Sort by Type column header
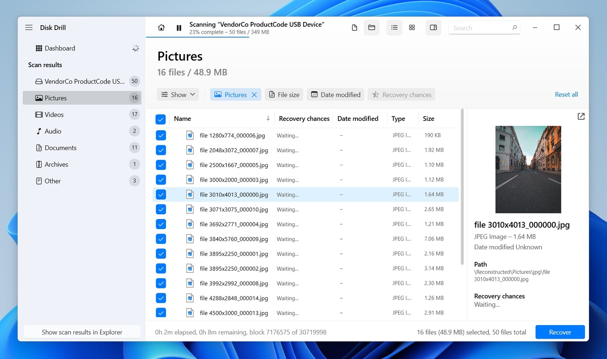This screenshot has width=607, height=359. point(398,119)
